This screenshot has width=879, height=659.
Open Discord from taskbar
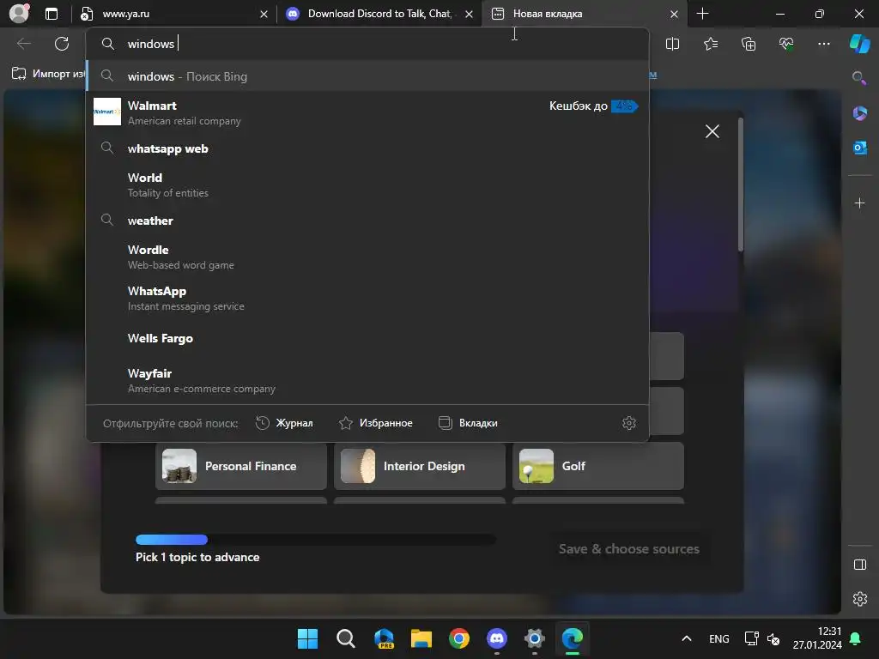[x=497, y=638]
